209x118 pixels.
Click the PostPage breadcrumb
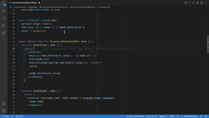click(32, 7)
